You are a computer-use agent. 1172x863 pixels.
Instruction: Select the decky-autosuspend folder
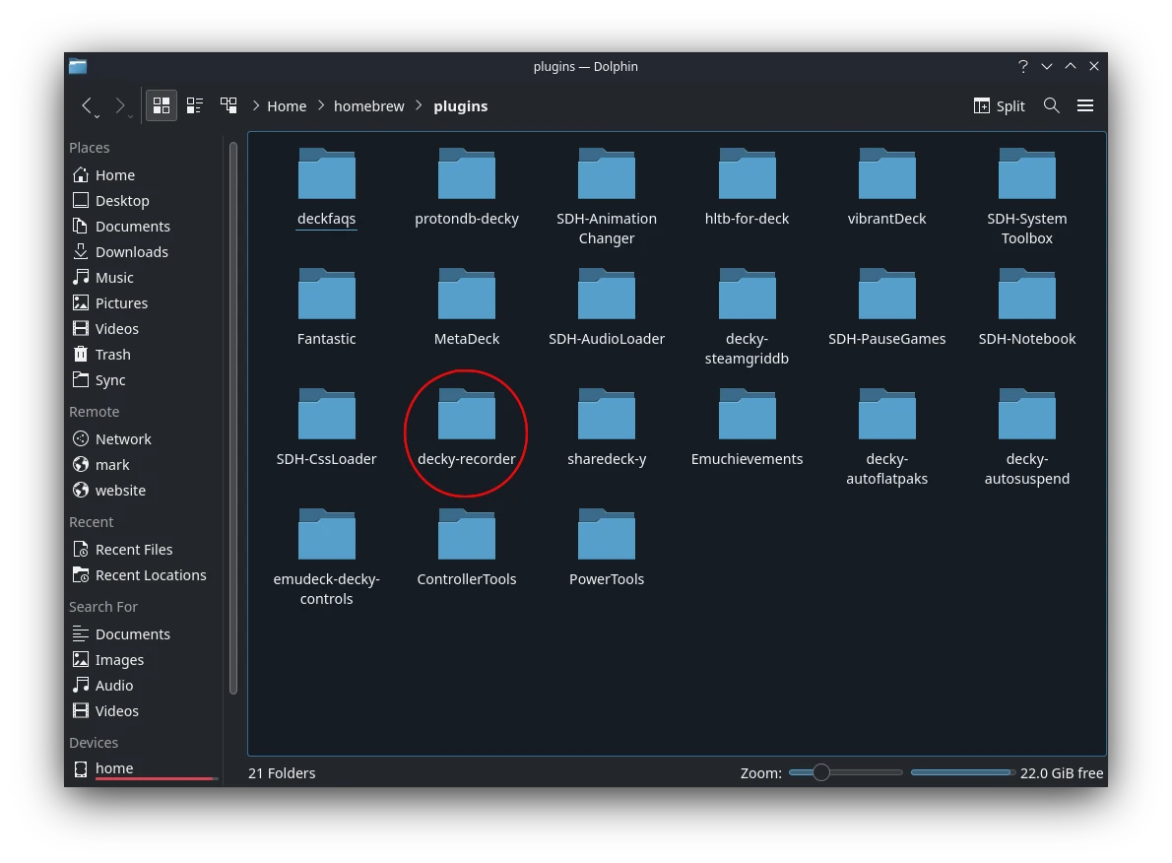point(1027,437)
